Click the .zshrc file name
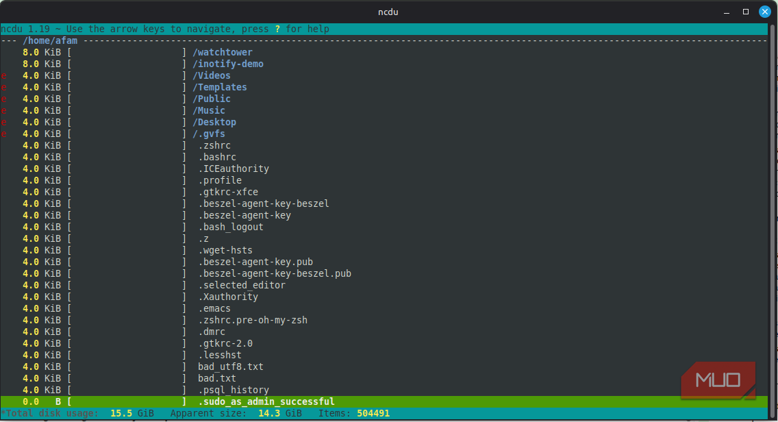The image size is (778, 422). click(x=214, y=145)
